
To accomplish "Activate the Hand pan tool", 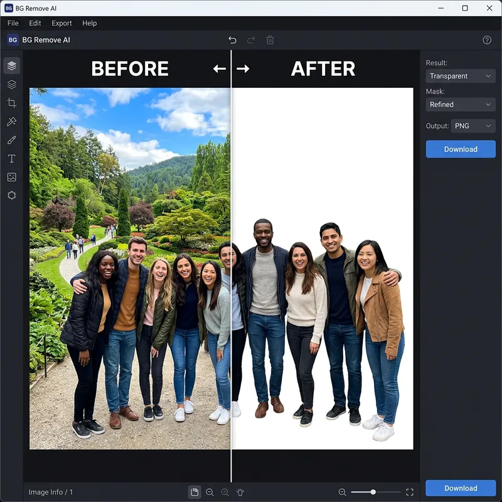I will 195,493.
